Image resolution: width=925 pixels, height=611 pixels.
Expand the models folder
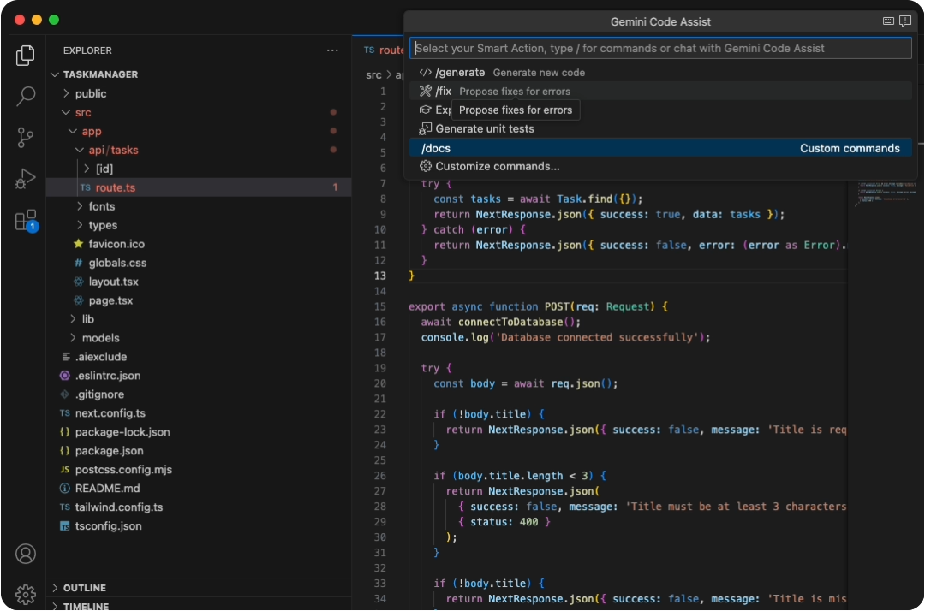73,338
